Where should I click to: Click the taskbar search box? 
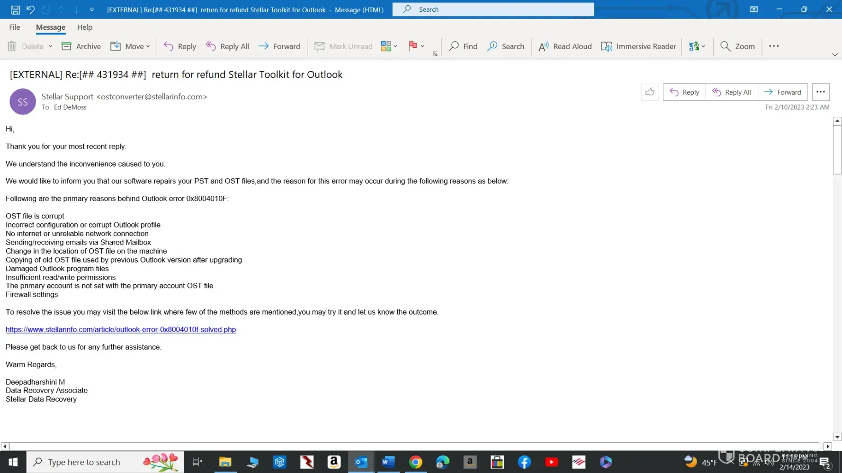[105, 462]
